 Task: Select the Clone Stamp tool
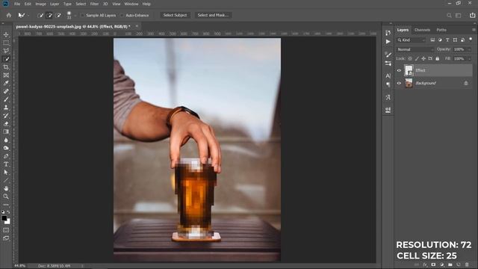tap(6, 108)
